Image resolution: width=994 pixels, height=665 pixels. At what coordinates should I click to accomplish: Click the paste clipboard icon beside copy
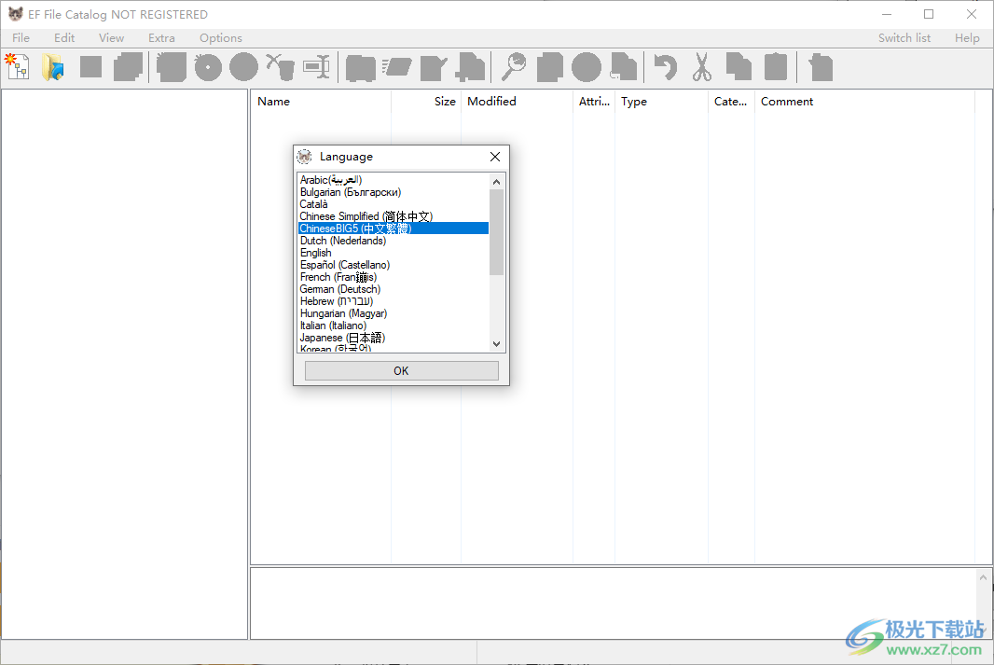pos(775,67)
